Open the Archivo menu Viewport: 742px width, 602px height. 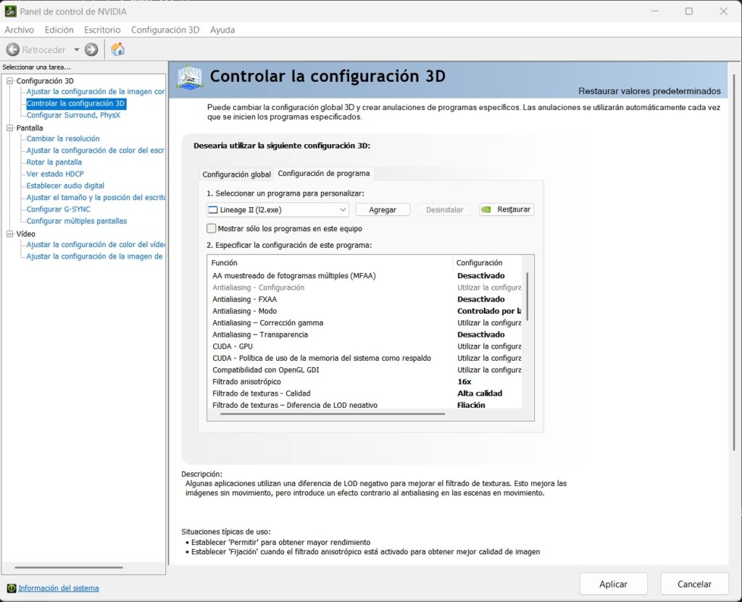click(20, 30)
